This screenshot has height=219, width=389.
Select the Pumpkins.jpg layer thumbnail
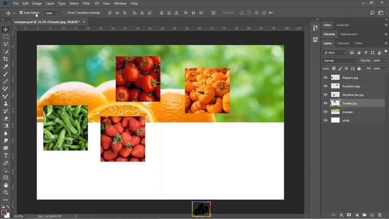[336, 86]
